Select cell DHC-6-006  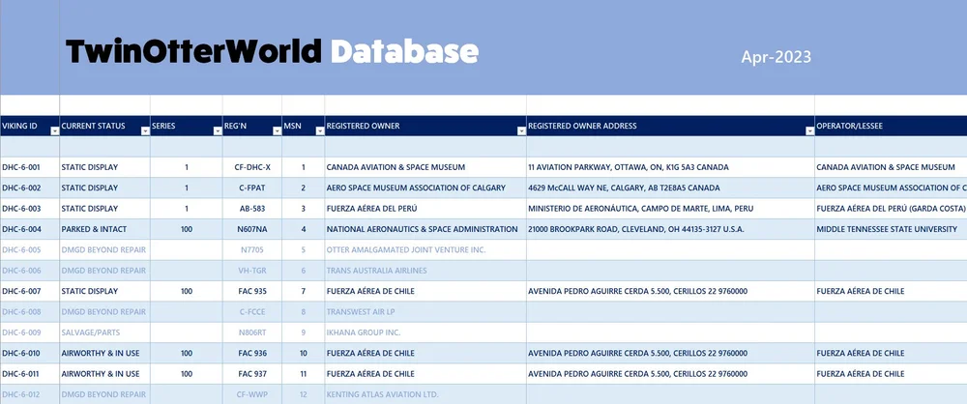tap(30, 271)
